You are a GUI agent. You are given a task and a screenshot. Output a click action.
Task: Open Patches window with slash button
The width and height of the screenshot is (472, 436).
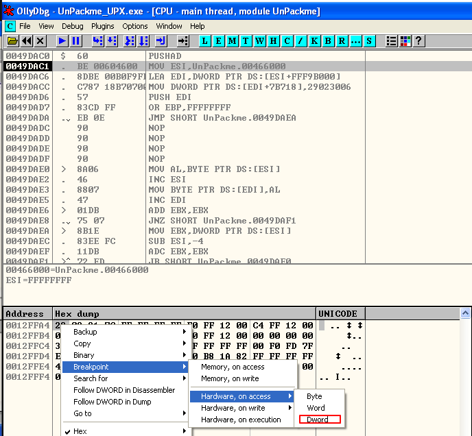tap(300, 41)
